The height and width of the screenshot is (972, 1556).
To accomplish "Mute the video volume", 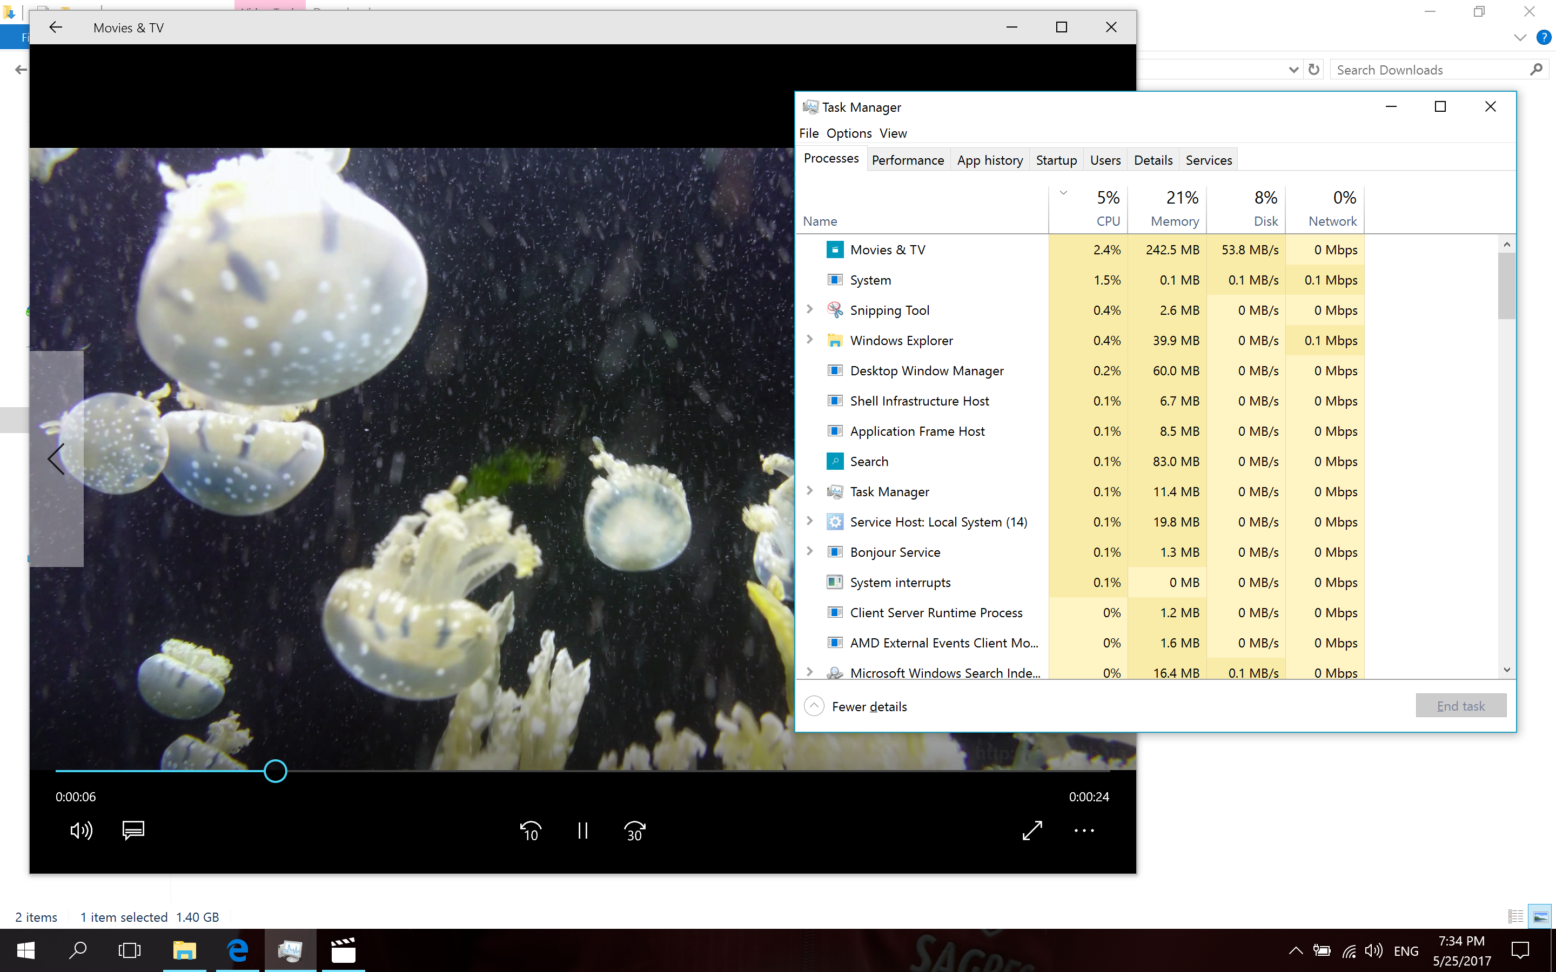I will point(81,831).
